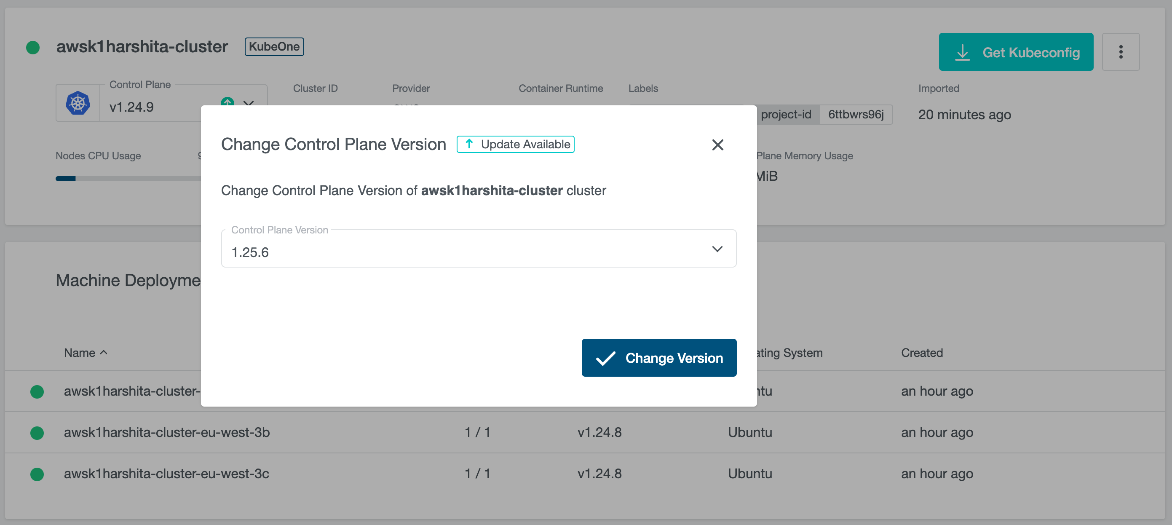The image size is (1172, 525).
Task: Click the Kubernetes wheel logo icon
Action: pyautogui.click(x=78, y=103)
